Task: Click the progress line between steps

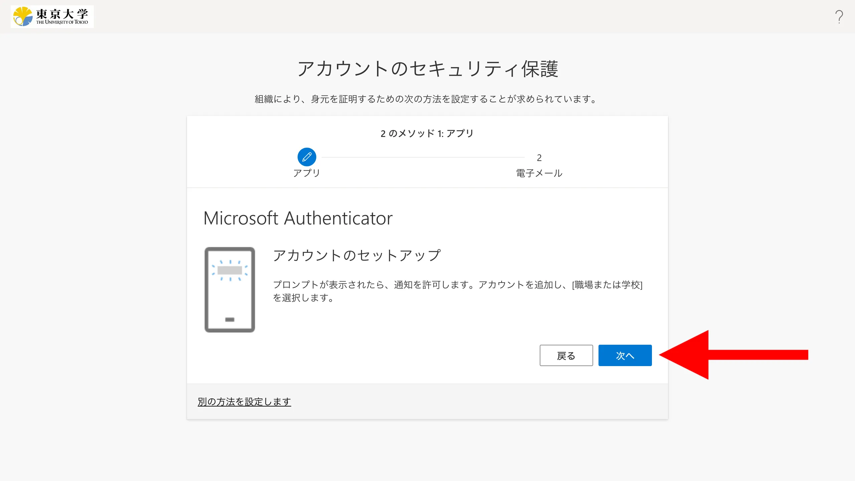Action: [422, 157]
